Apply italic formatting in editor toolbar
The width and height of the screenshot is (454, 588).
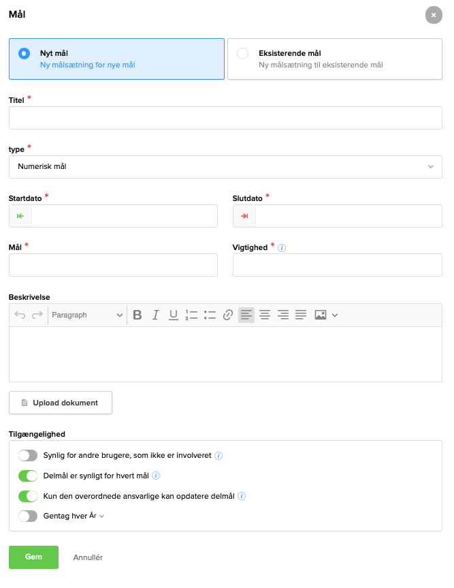coord(155,315)
